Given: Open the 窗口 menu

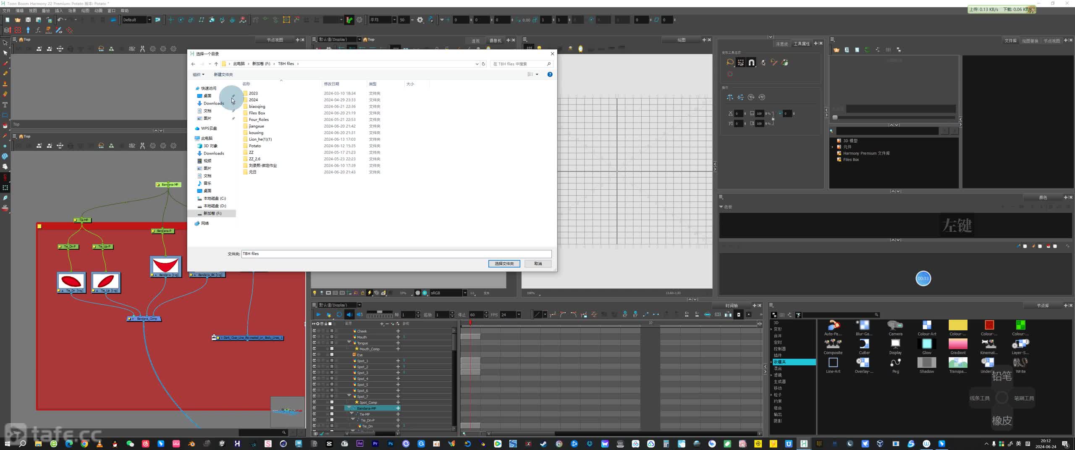Looking at the screenshot, I should click(x=111, y=10).
